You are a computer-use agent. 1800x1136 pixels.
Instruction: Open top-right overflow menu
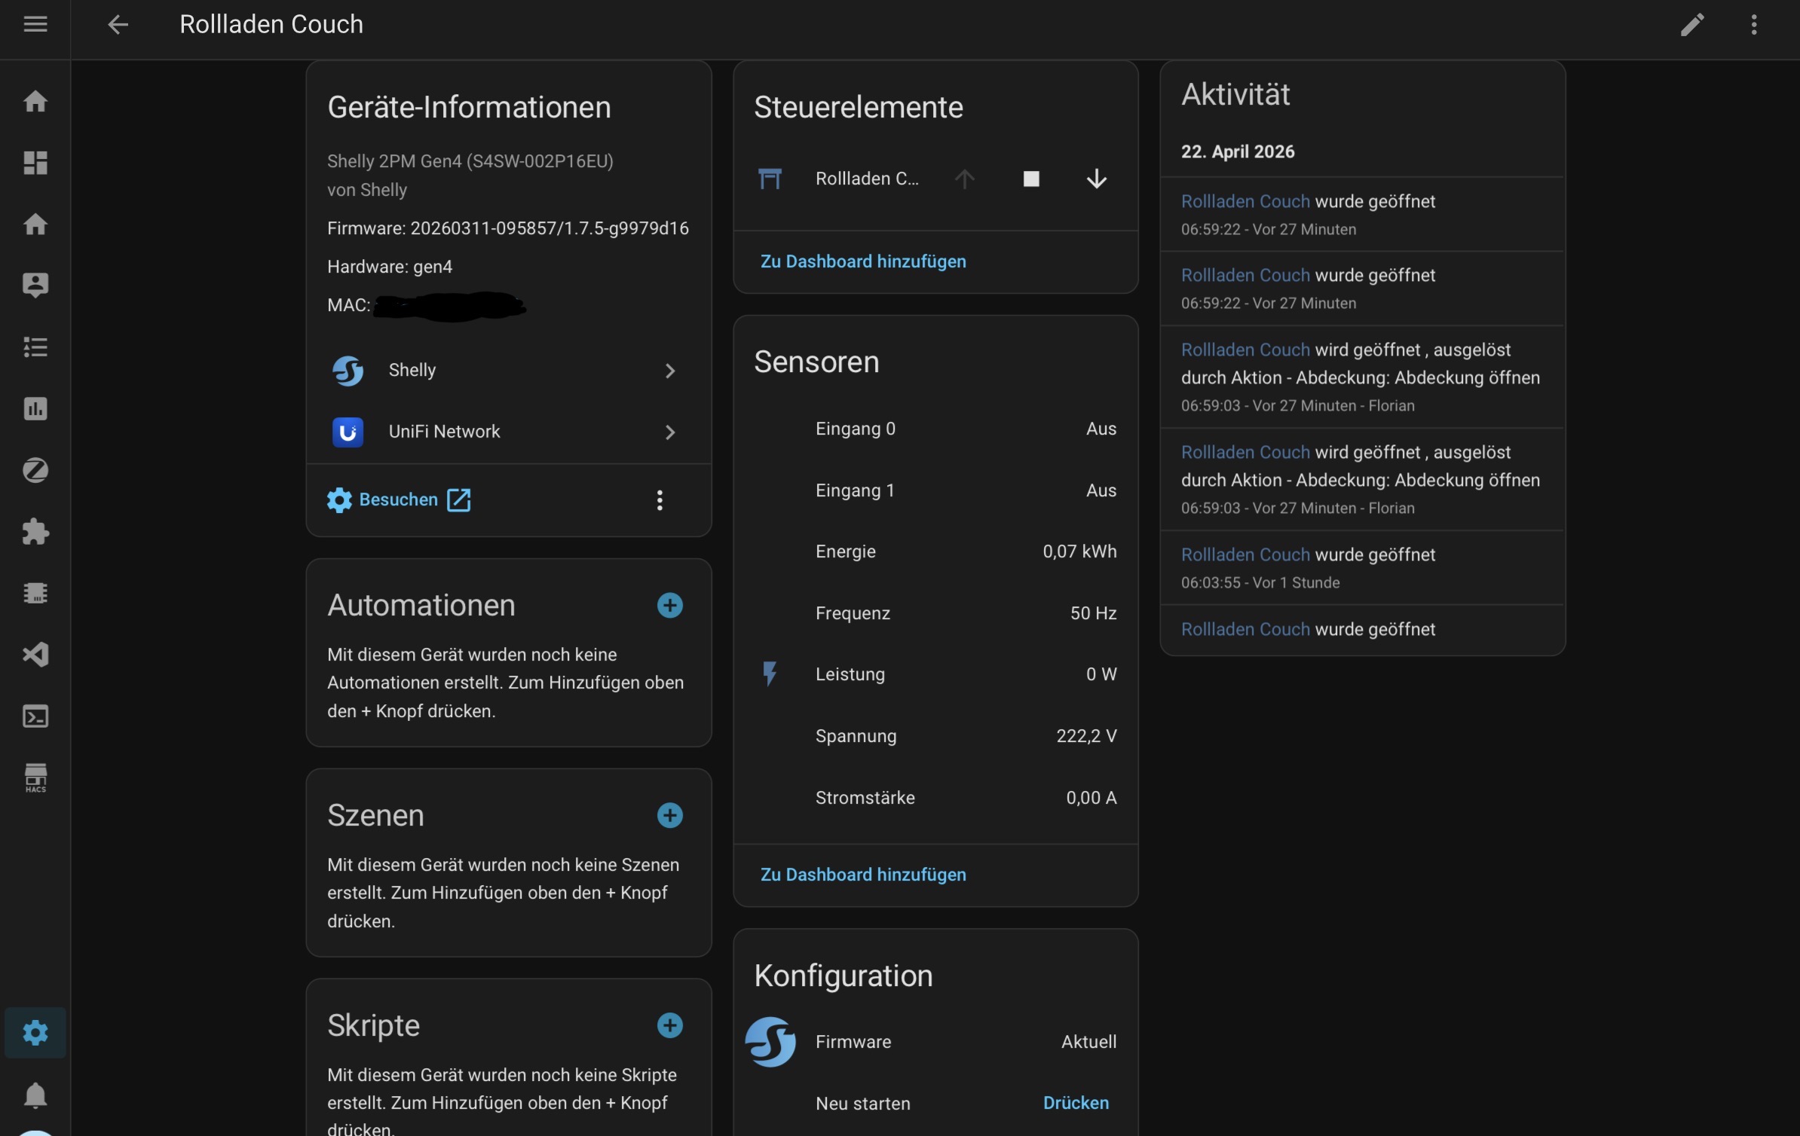point(1754,24)
